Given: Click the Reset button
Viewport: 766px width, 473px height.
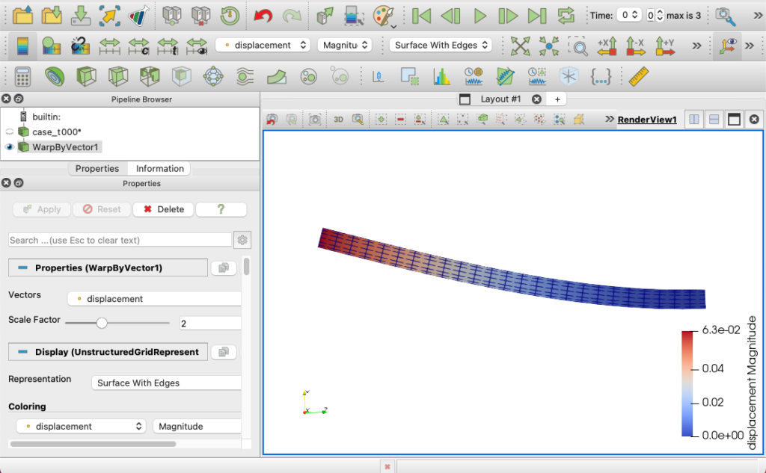Looking at the screenshot, I should point(102,209).
